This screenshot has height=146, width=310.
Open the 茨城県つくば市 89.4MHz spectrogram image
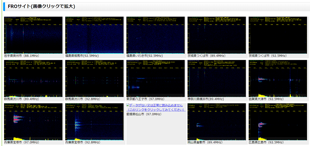pos(217,35)
